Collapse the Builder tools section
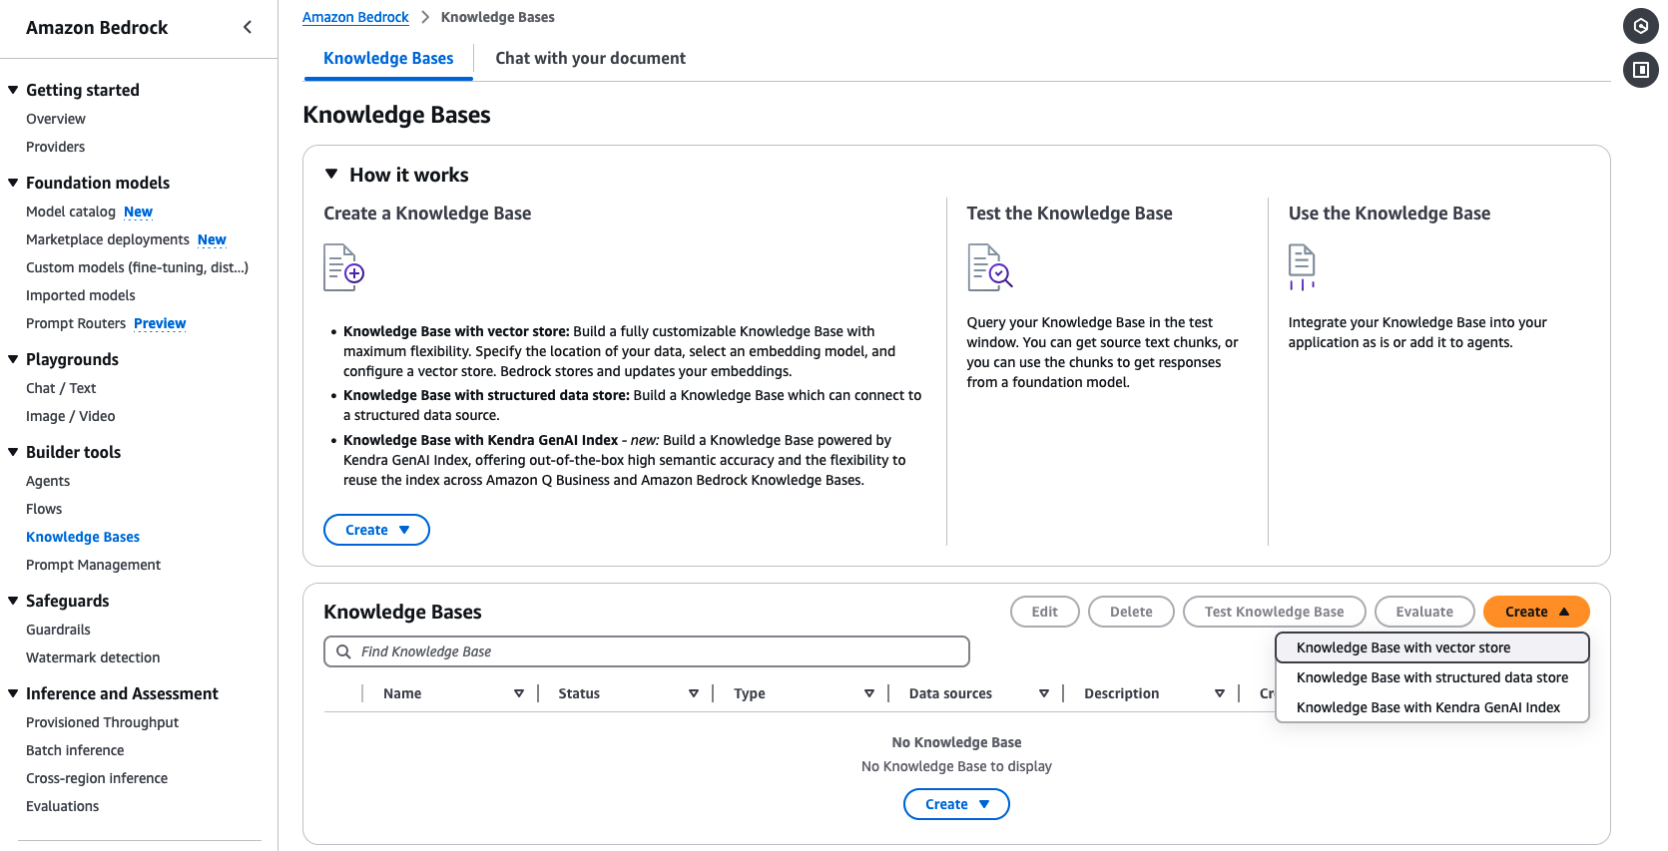 (x=13, y=452)
